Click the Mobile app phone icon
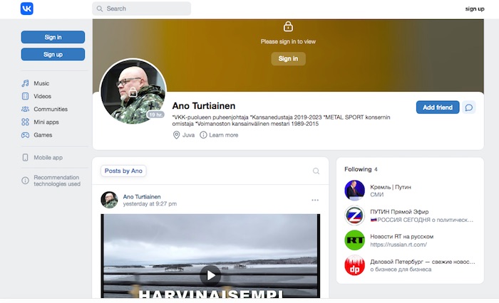 point(25,157)
